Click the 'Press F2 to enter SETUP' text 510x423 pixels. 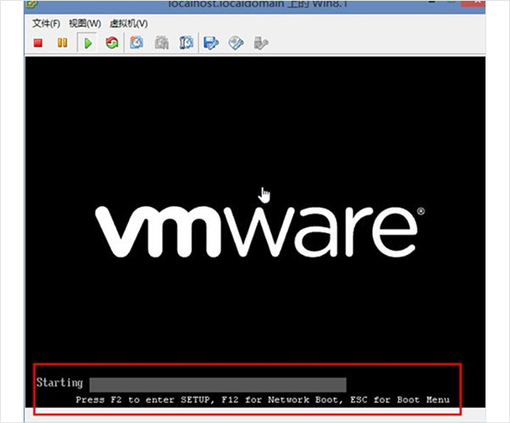click(x=142, y=399)
